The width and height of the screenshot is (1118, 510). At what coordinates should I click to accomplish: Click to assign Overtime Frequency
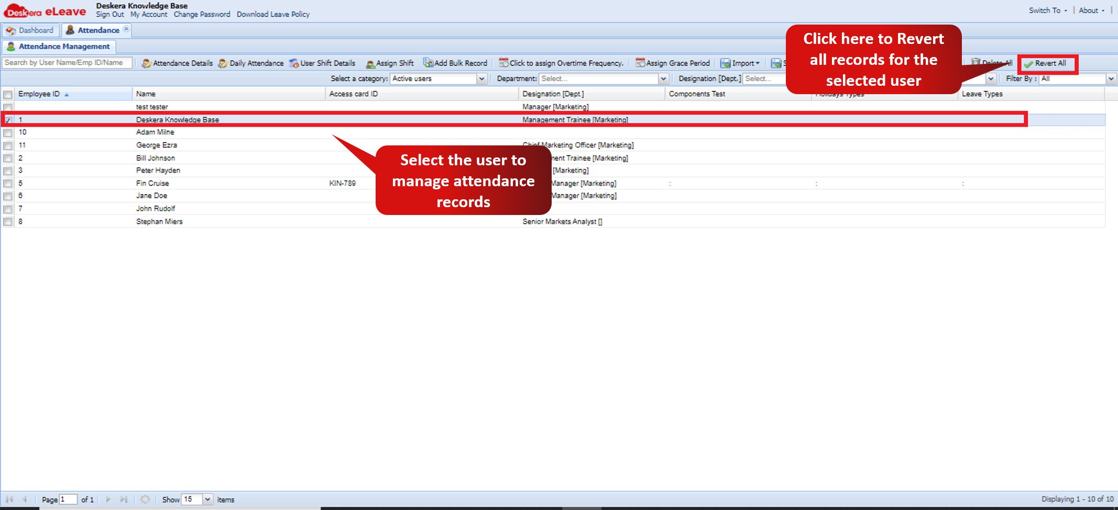[x=561, y=63]
